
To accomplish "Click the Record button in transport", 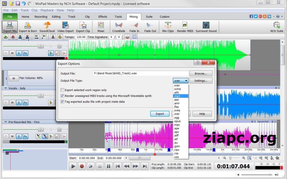I will point(82,166).
